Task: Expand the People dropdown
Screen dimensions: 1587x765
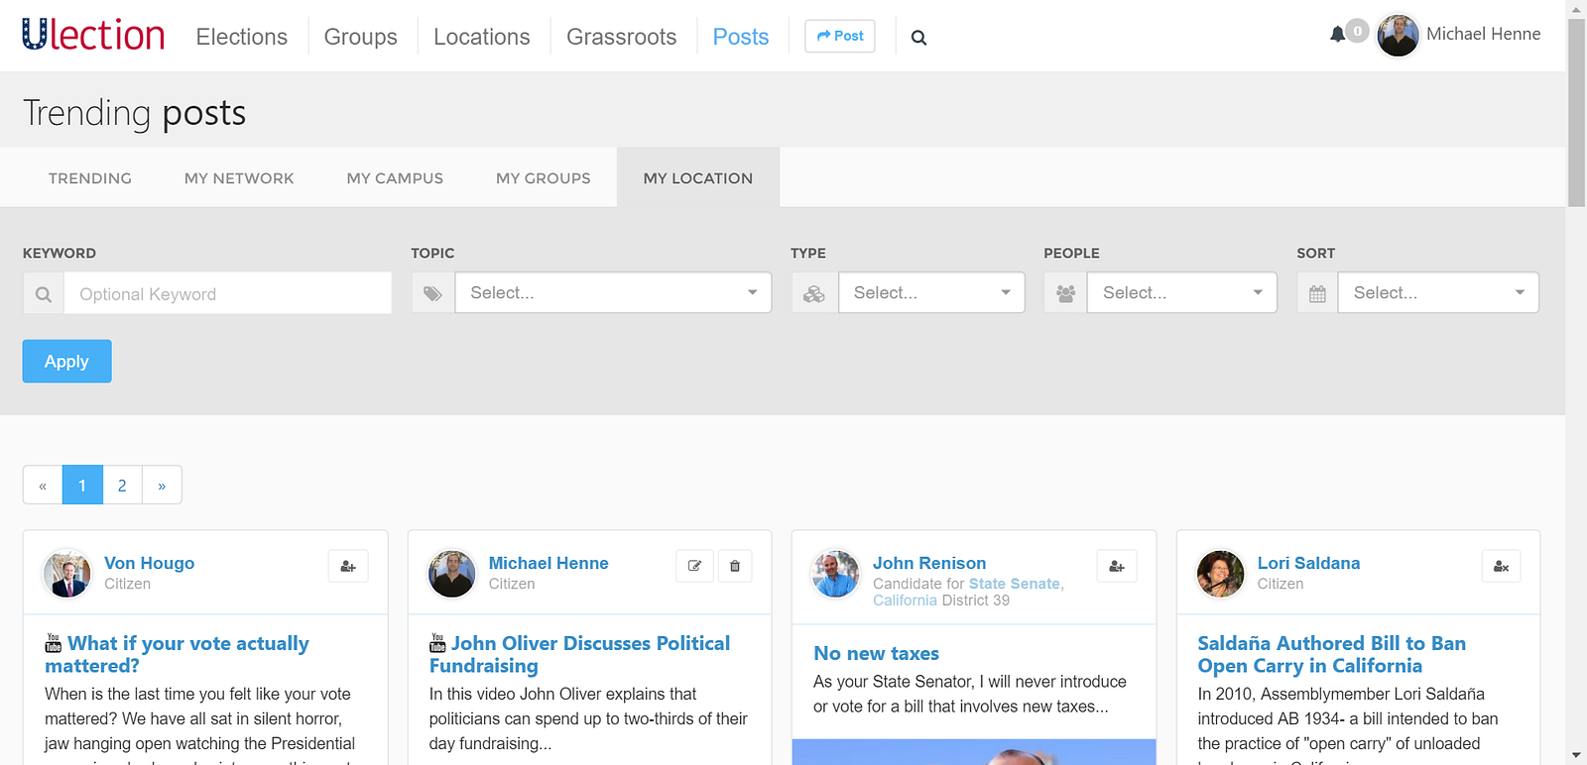Action: click(x=1182, y=293)
